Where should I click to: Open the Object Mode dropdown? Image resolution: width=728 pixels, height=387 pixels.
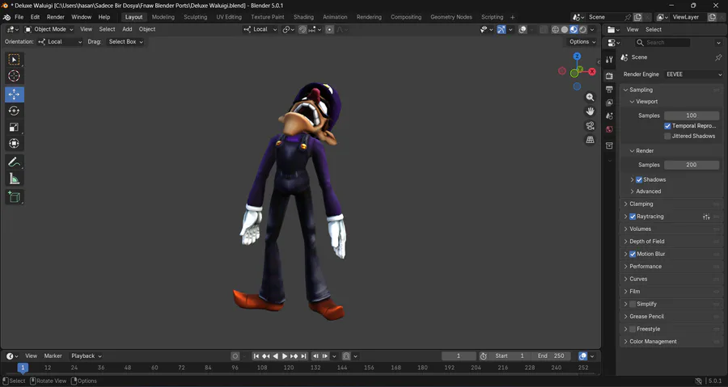(x=49, y=29)
